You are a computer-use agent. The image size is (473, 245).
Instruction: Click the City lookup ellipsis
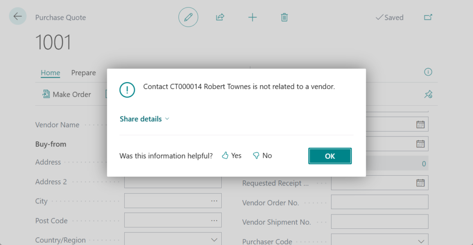(x=214, y=201)
